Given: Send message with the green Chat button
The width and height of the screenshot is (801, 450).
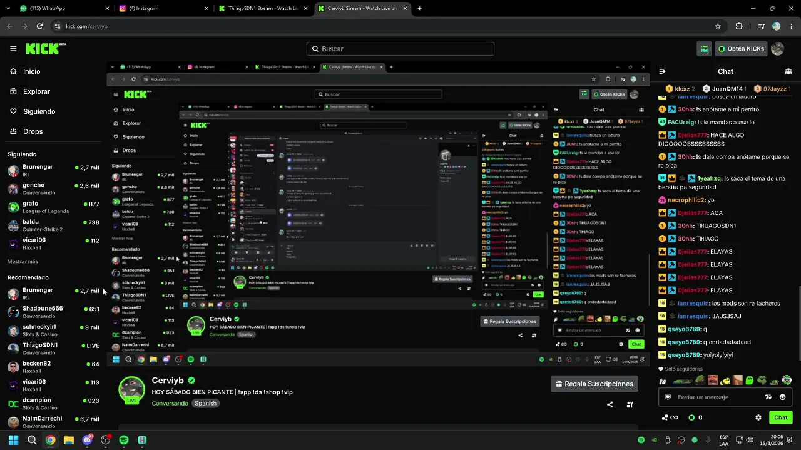Looking at the screenshot, I should [780, 417].
